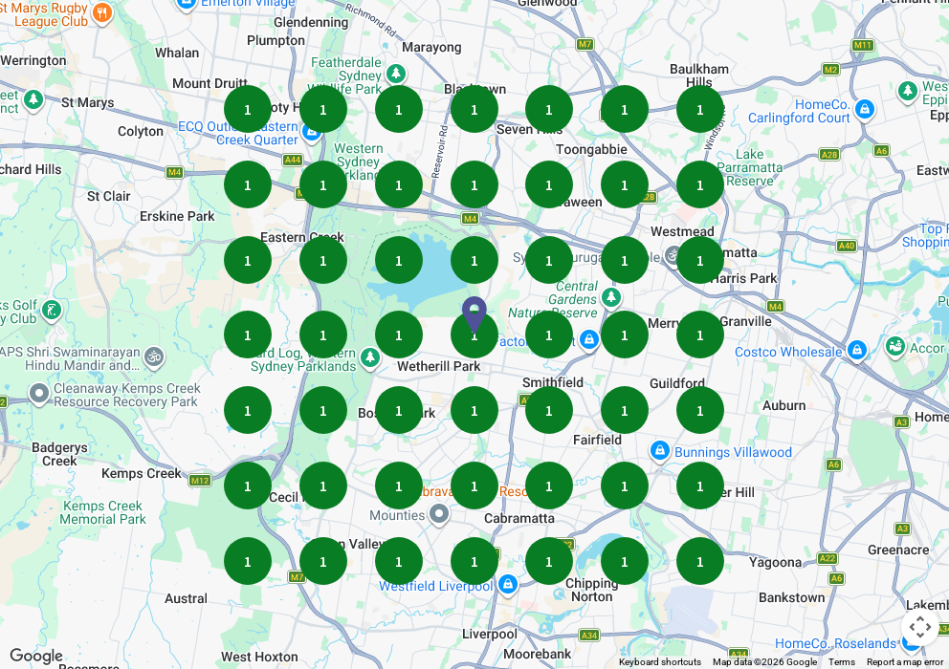The height and width of the screenshot is (669, 949).
Task: Click the Google logo
Action: click(36, 656)
